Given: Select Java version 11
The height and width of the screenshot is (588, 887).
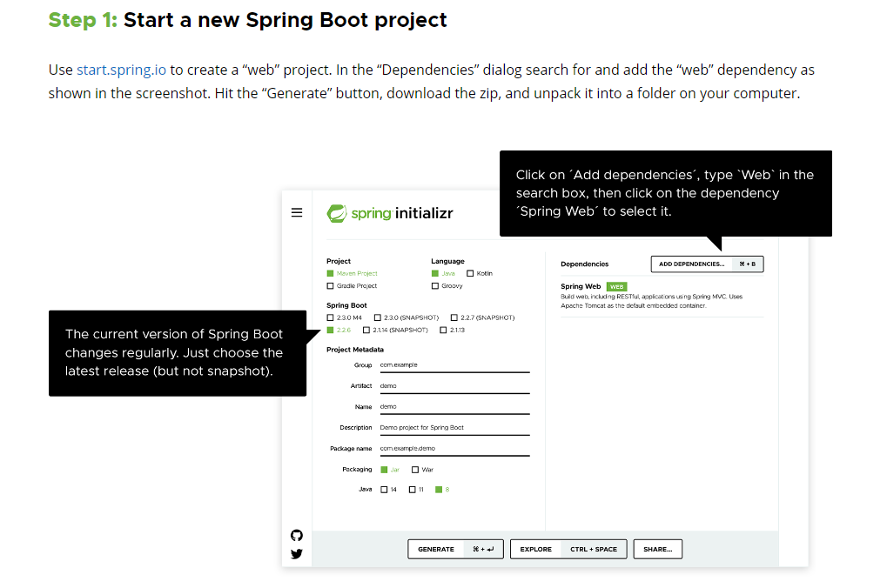Looking at the screenshot, I should 416,490.
